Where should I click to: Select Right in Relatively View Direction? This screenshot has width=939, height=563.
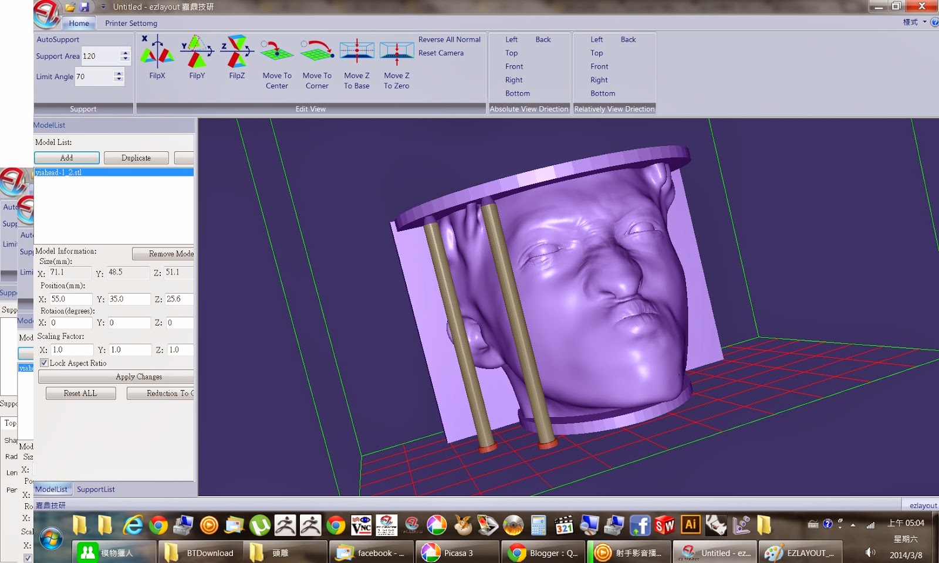point(599,80)
